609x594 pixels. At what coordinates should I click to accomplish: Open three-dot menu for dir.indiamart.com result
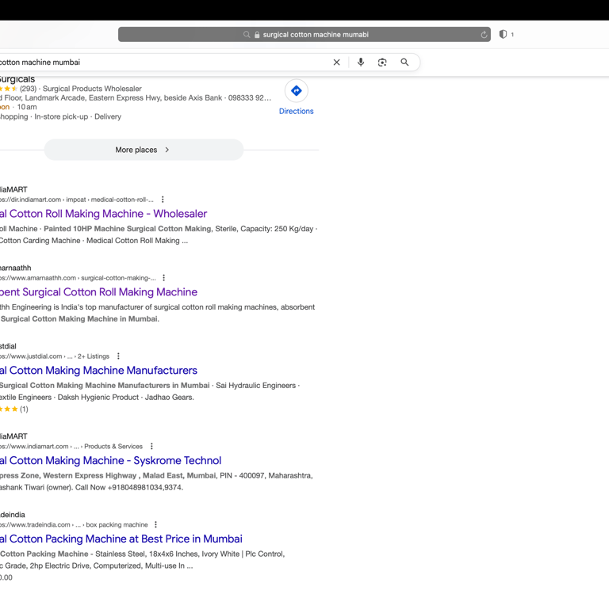163,200
